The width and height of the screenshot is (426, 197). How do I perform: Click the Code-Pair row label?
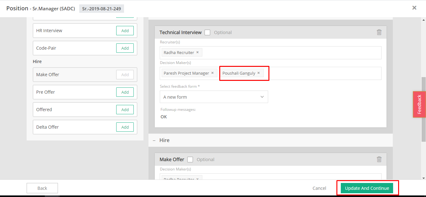pos(46,48)
